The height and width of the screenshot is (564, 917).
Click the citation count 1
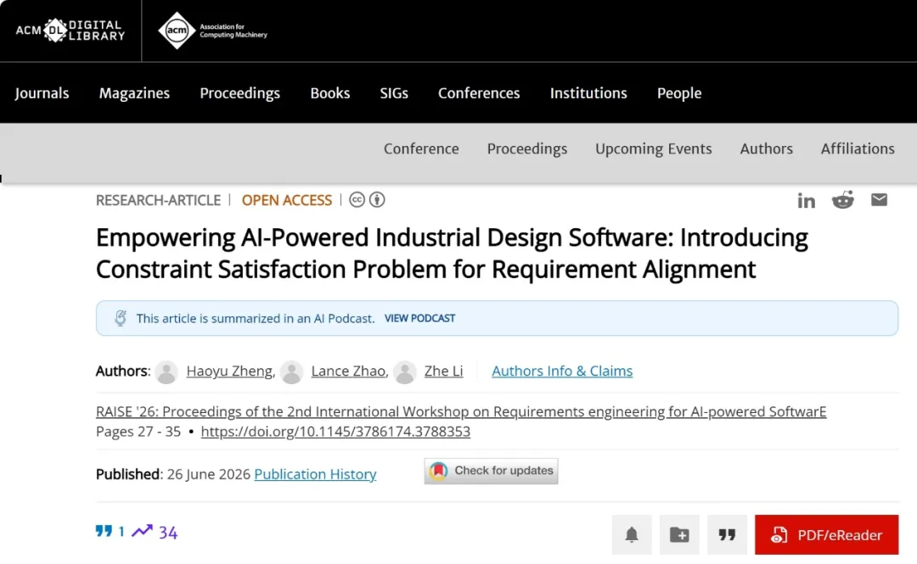tap(121, 531)
